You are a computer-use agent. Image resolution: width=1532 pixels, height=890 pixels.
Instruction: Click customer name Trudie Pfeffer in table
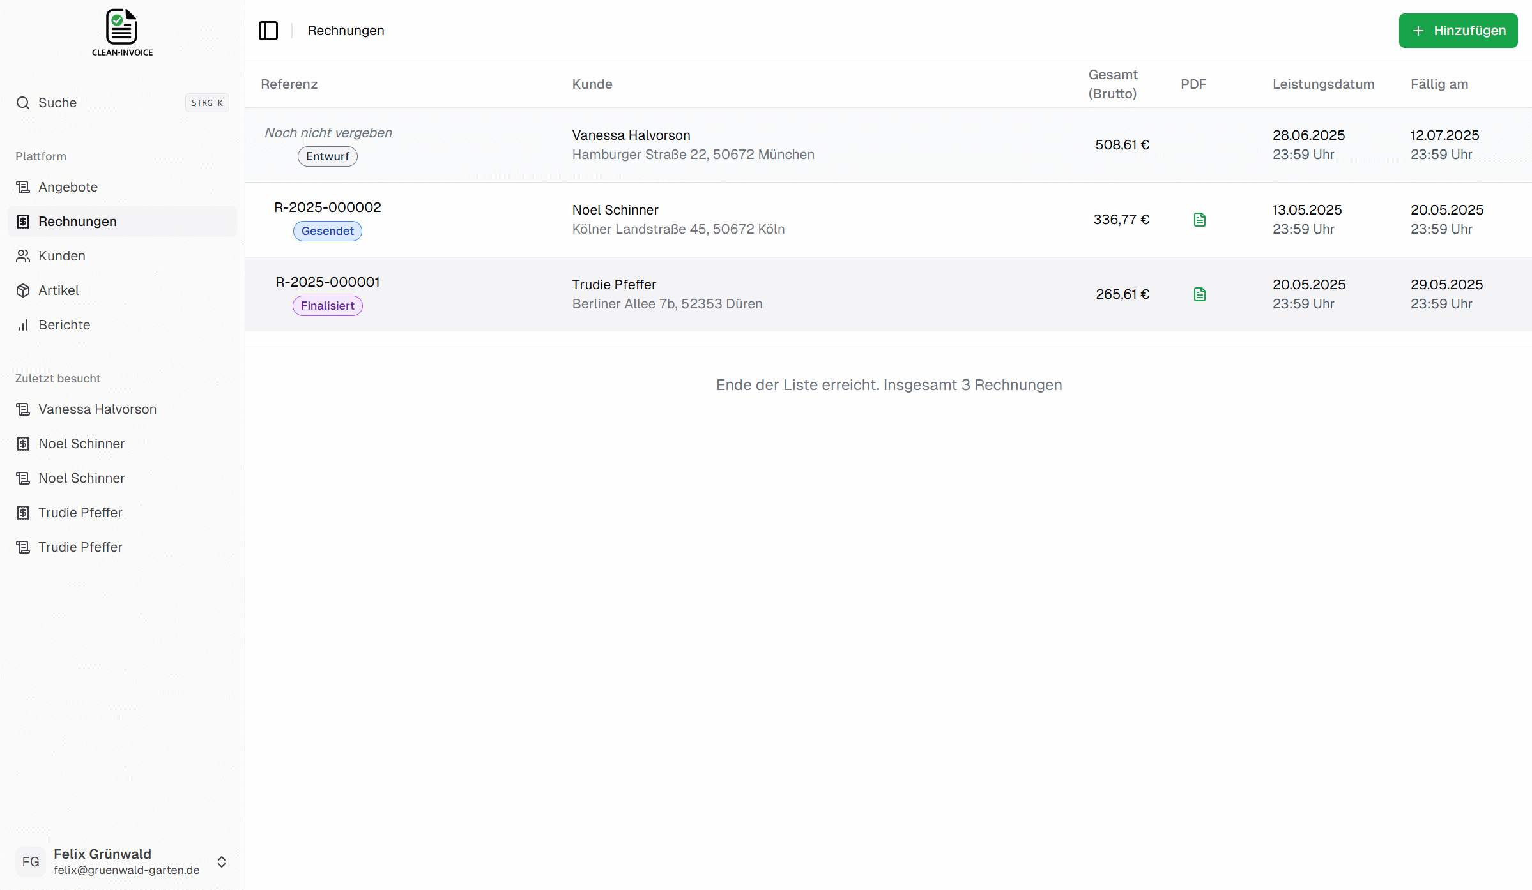coord(614,285)
